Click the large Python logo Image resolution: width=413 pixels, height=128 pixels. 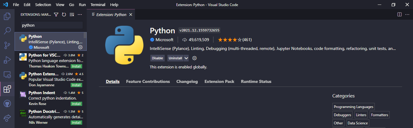tap(124, 45)
